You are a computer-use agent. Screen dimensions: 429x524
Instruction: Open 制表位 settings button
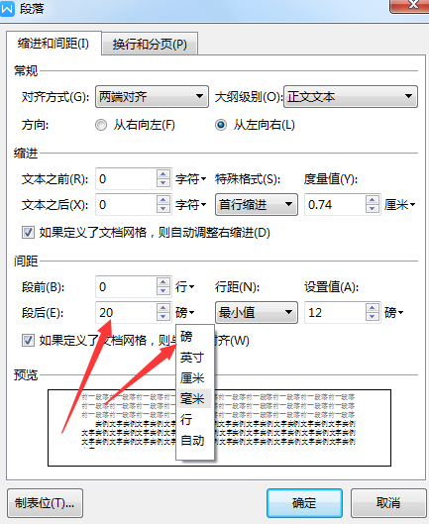pos(45,503)
